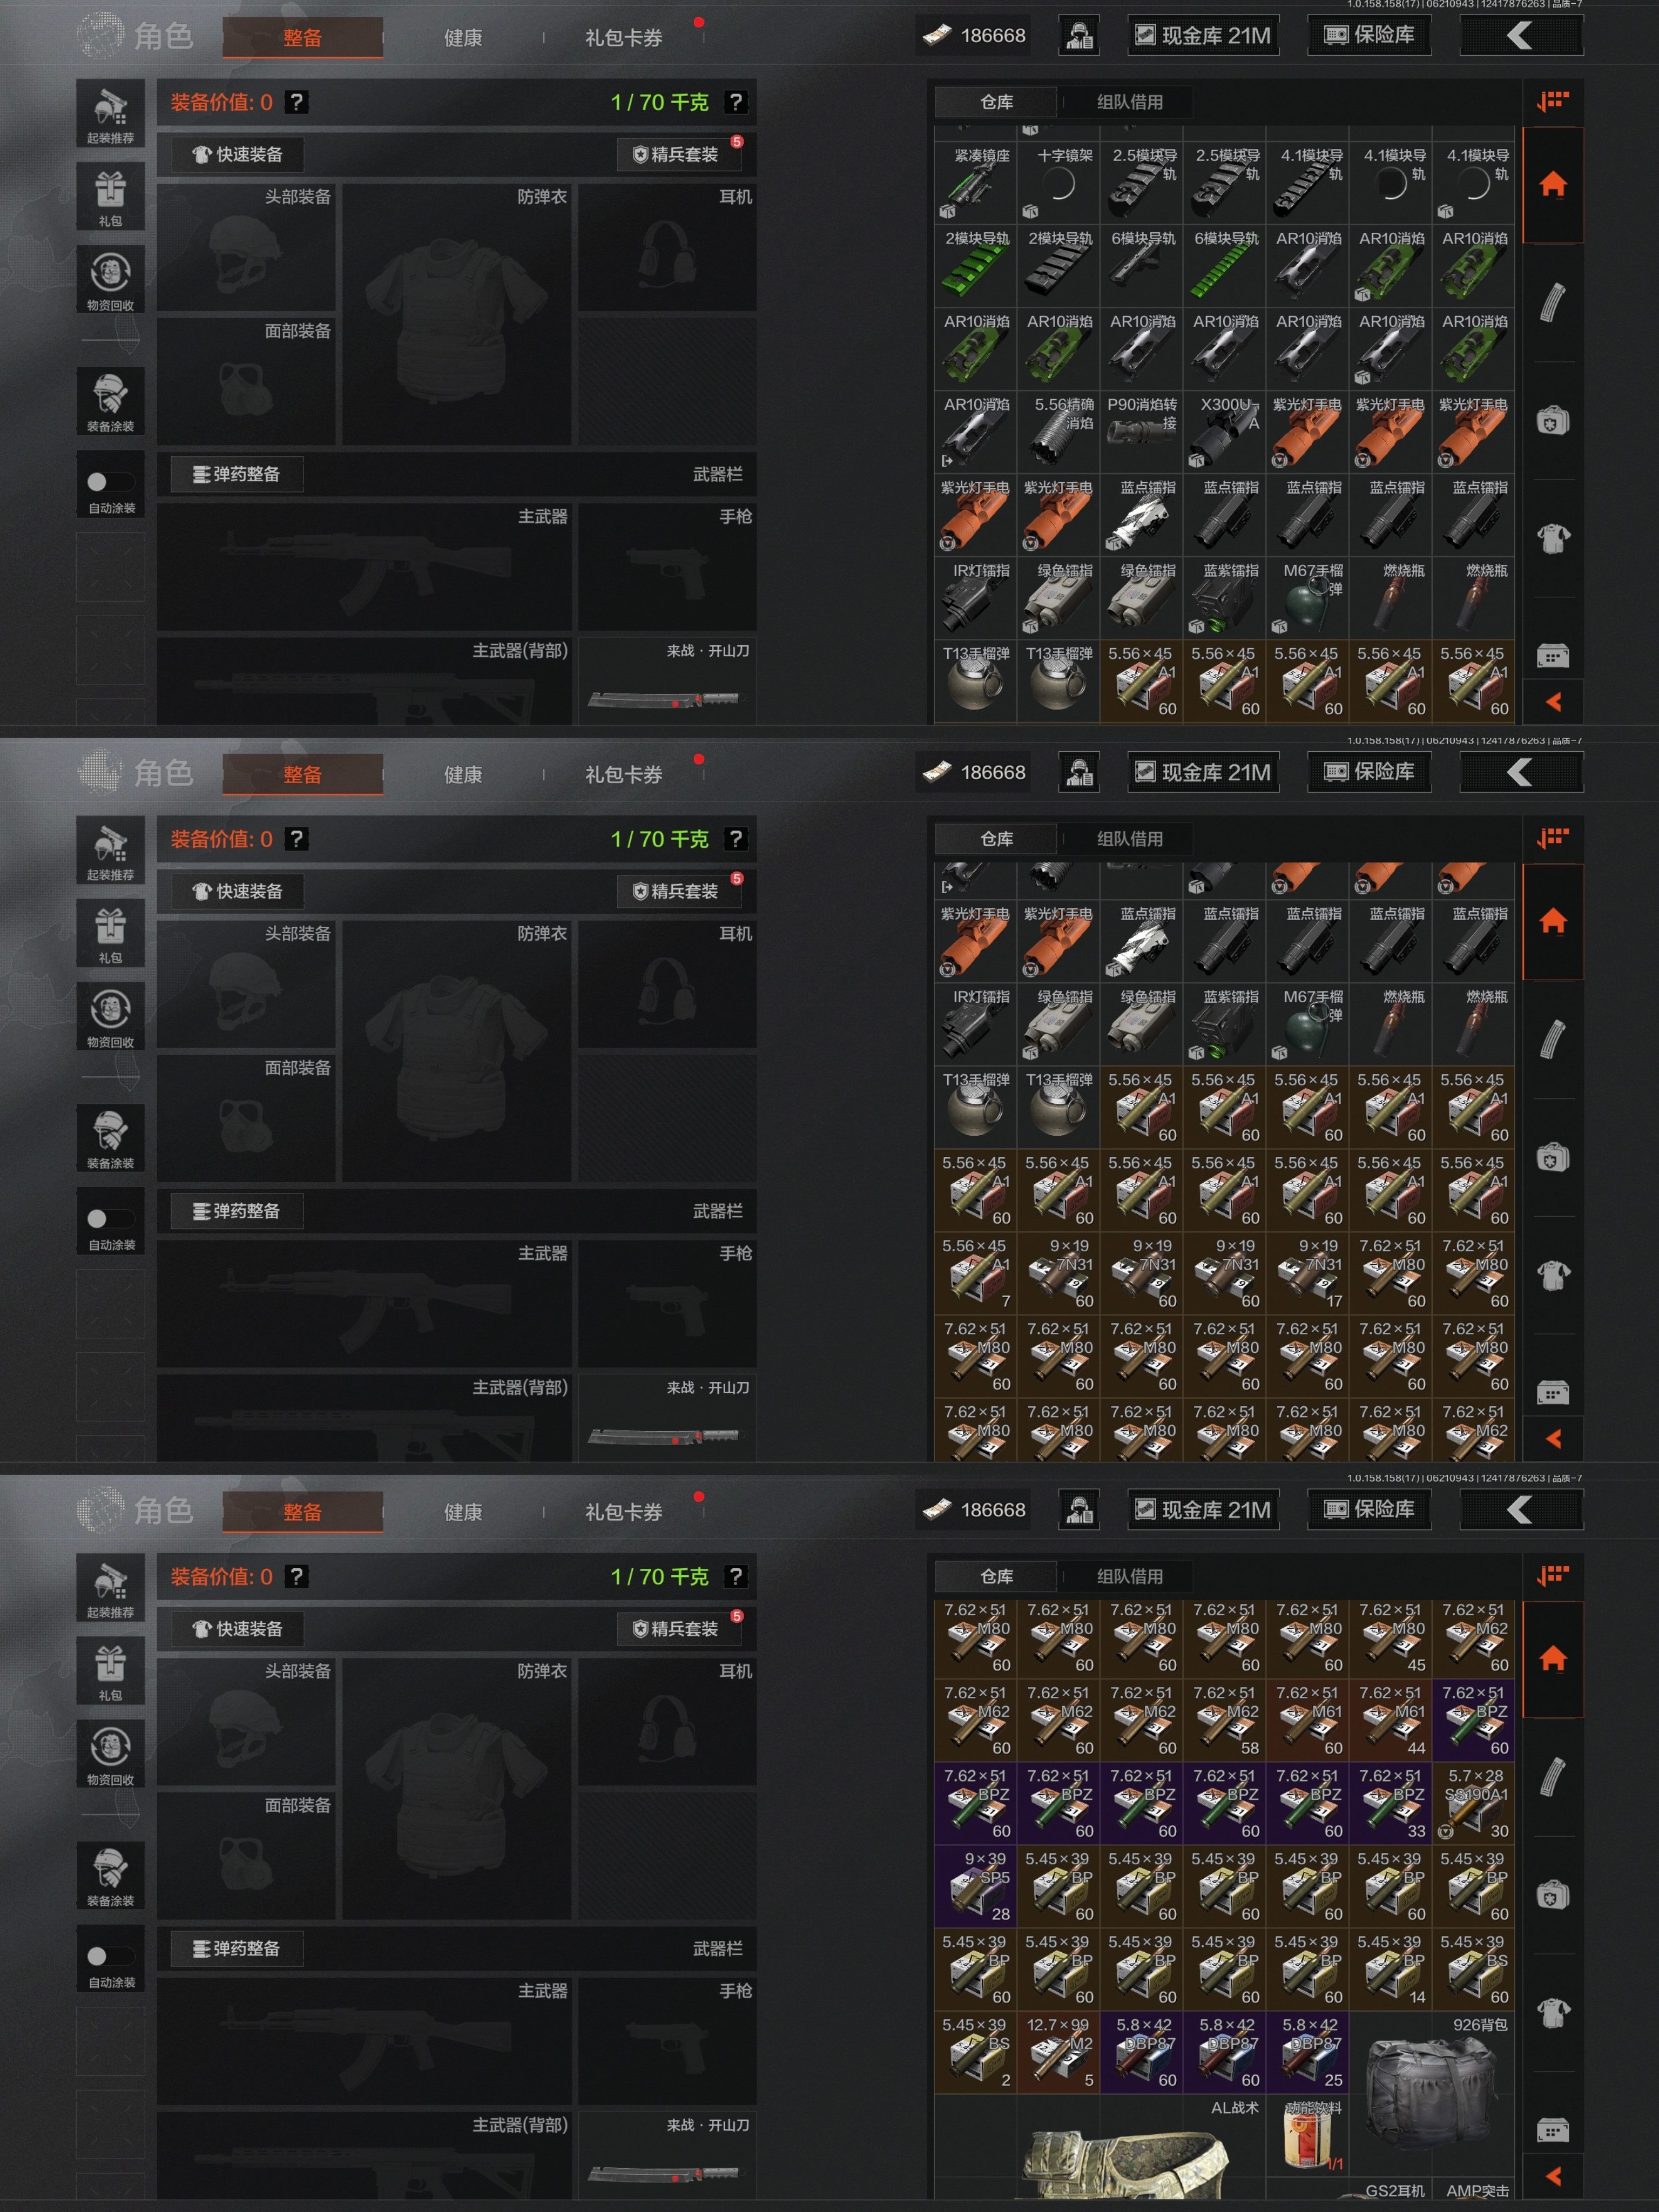Open the orange sort menu in middle screenshot

tap(1553, 838)
